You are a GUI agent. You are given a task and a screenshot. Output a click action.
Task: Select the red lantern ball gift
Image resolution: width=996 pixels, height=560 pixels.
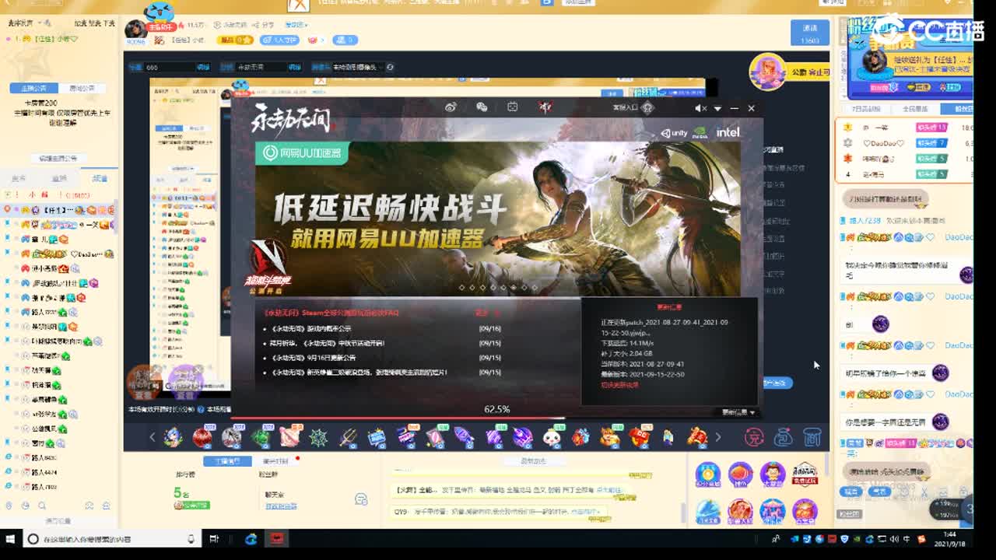pos(202,438)
